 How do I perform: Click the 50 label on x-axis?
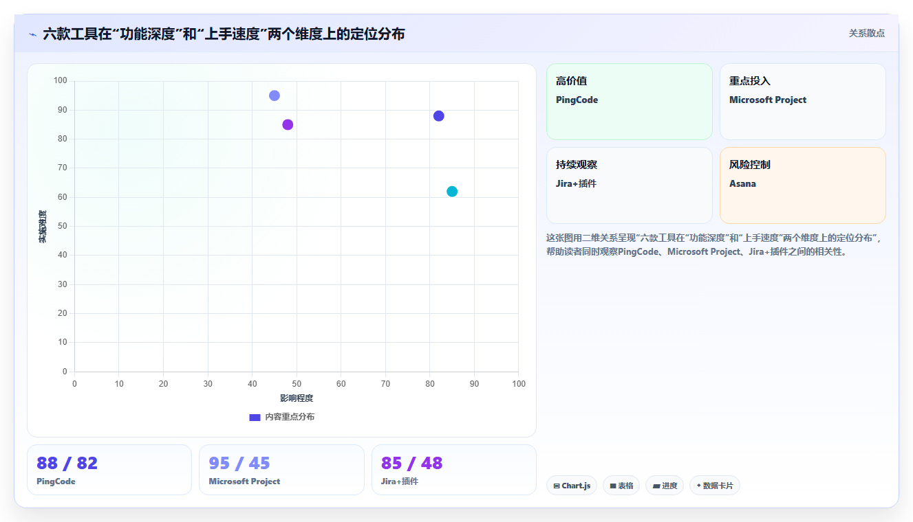click(297, 383)
